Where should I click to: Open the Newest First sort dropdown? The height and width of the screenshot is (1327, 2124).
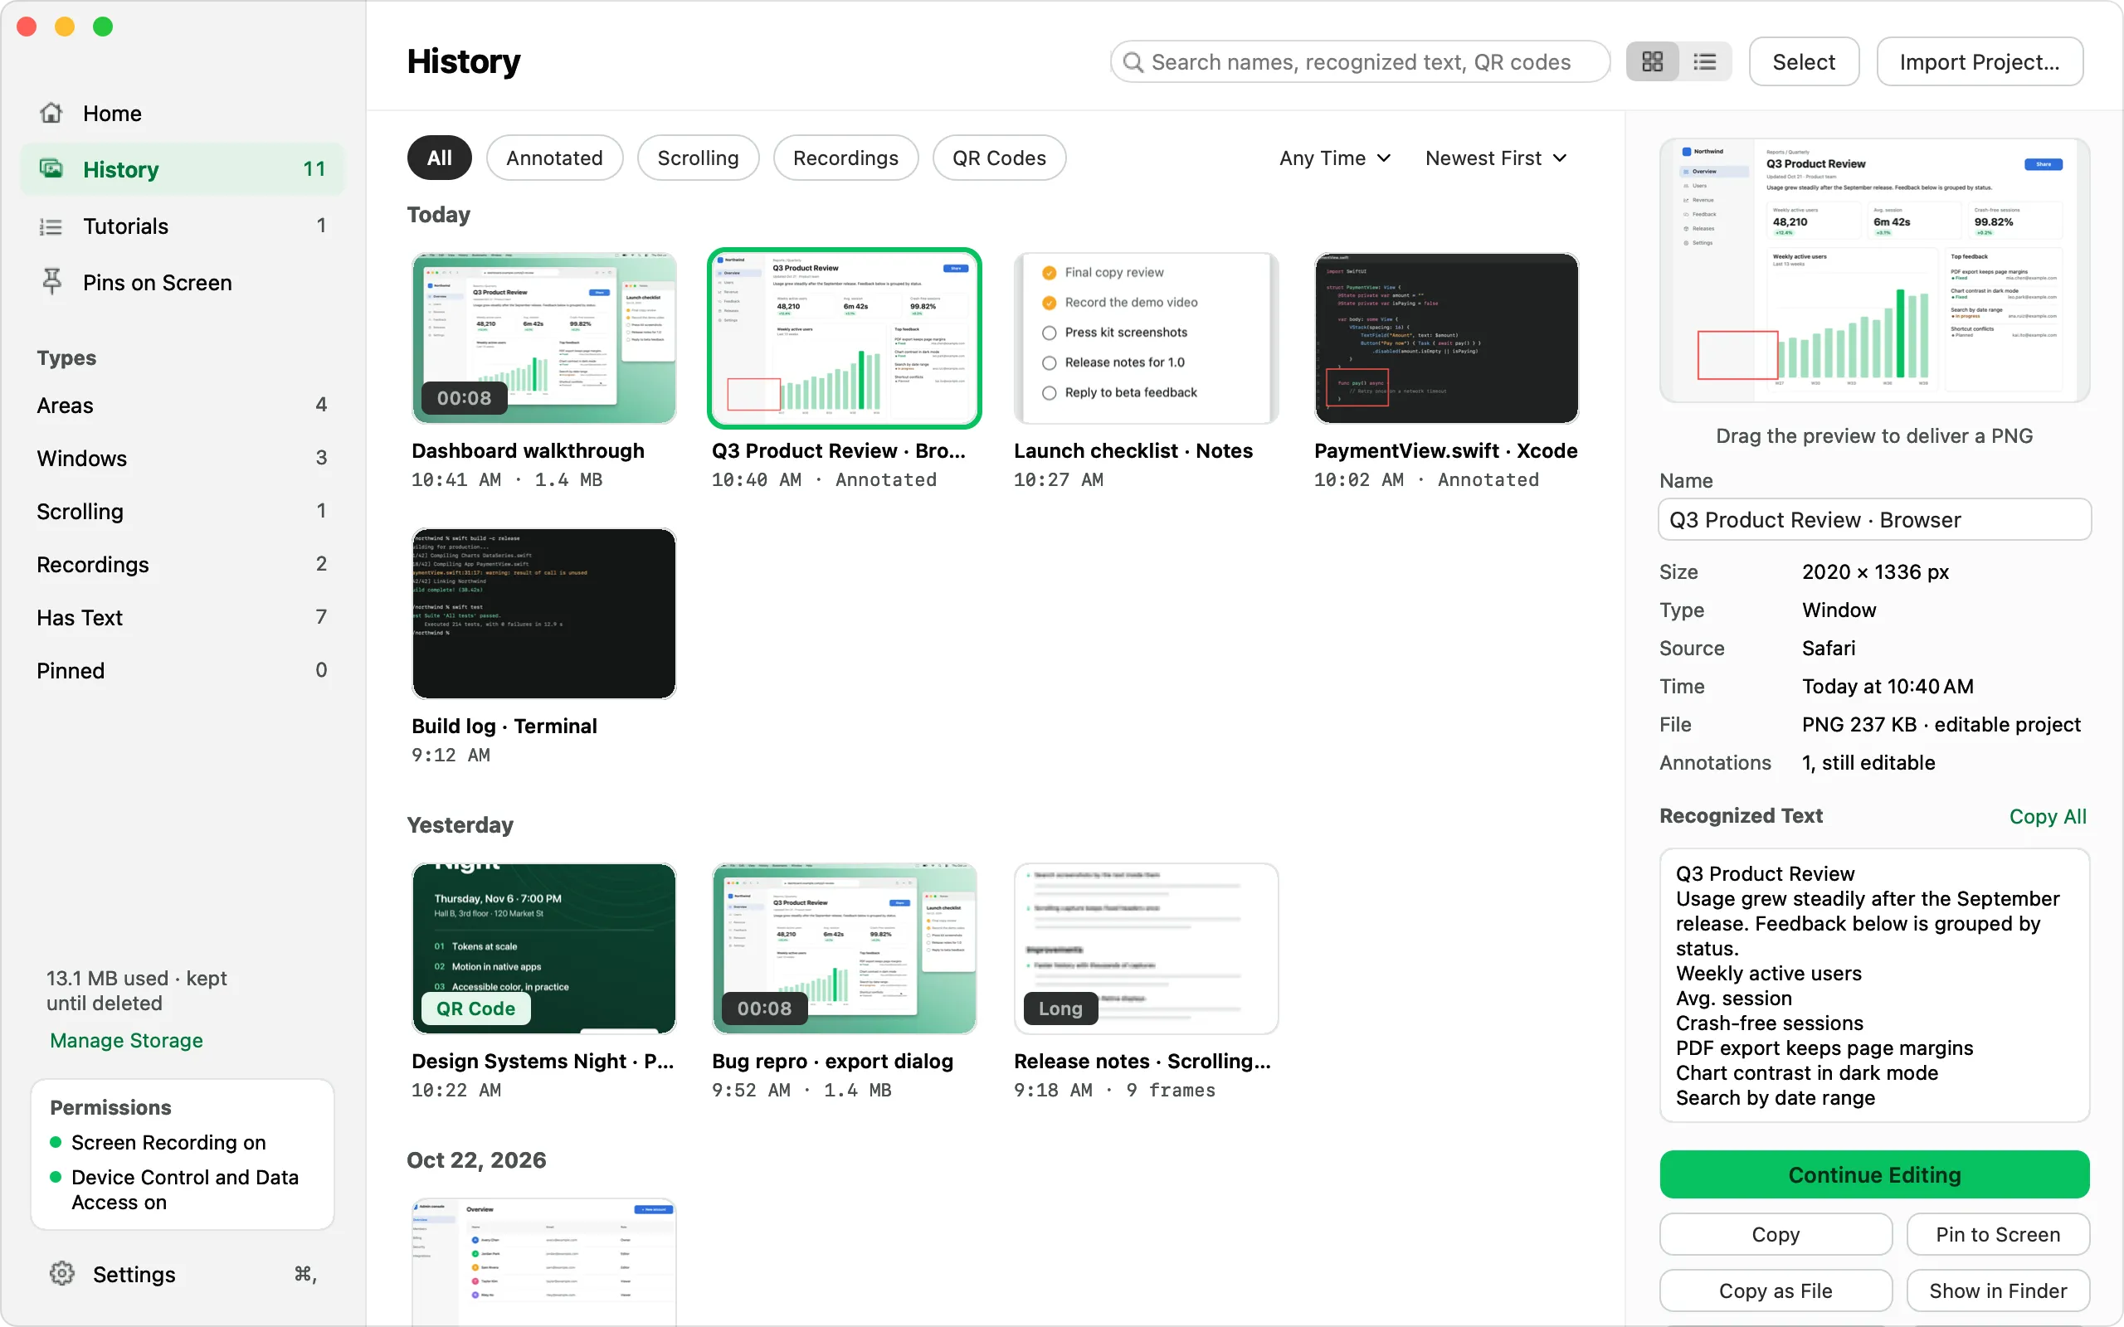pyautogui.click(x=1496, y=158)
